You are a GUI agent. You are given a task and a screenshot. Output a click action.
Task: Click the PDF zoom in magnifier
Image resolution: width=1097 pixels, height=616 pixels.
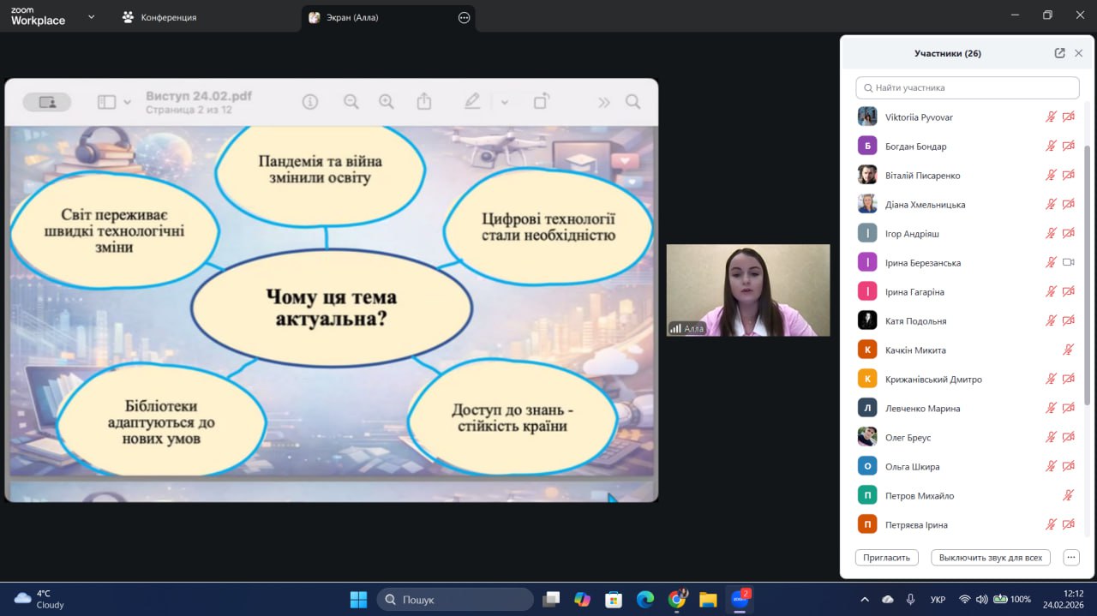pyautogui.click(x=387, y=102)
